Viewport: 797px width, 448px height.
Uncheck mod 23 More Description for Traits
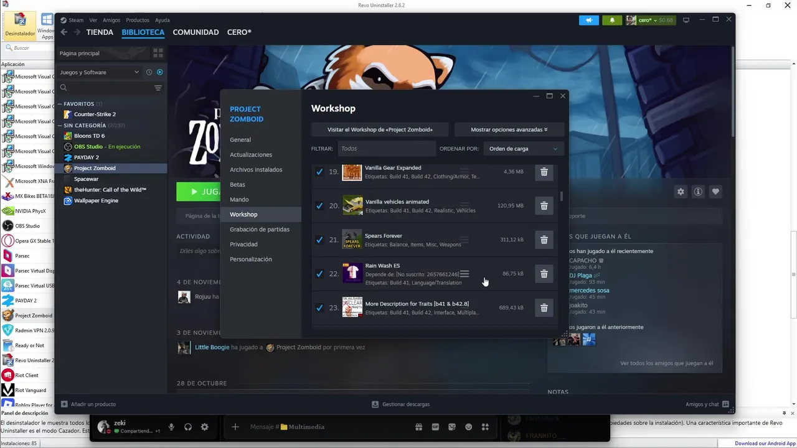319,308
